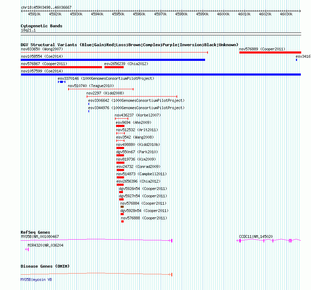Select the nsv1057599 (Coe2014) label
The image size is (311, 290).
(x=42, y=71)
